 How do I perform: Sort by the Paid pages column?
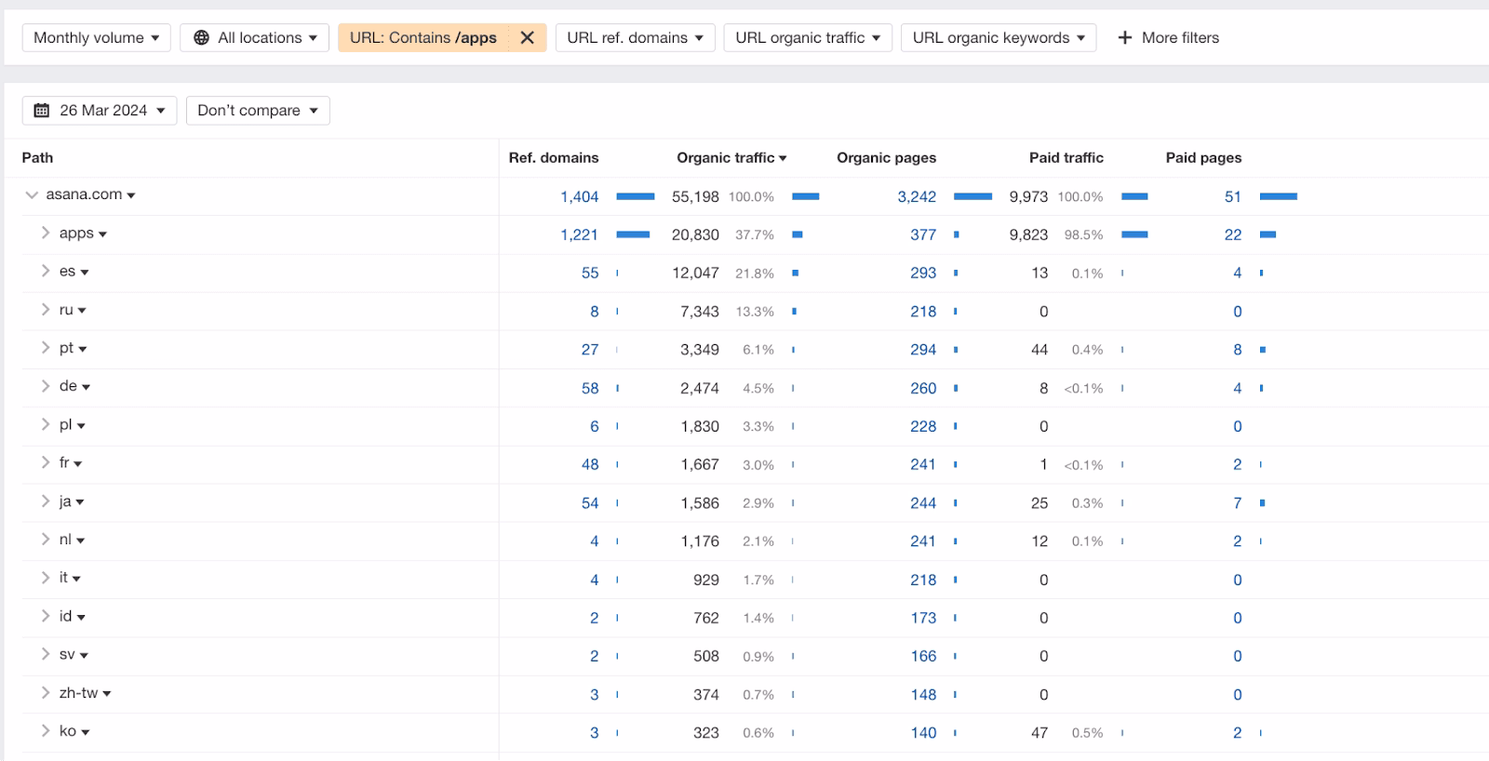click(1203, 158)
